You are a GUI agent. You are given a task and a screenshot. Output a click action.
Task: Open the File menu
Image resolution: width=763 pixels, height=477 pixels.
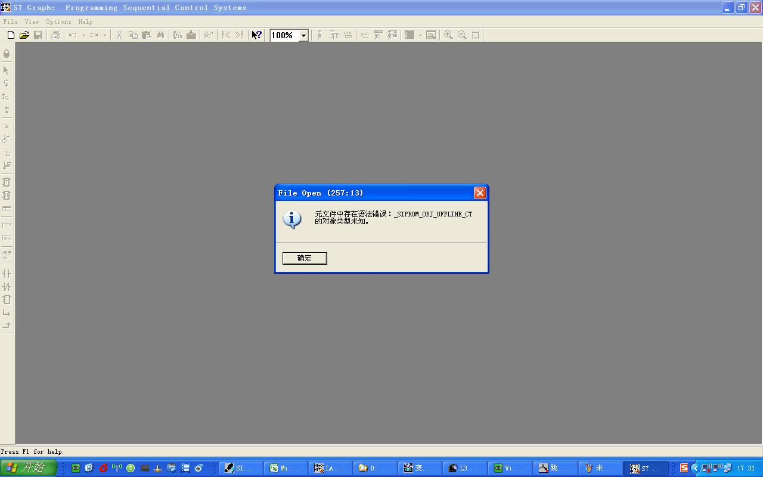click(10, 21)
